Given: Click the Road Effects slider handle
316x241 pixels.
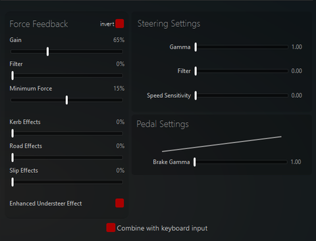Looking at the screenshot, I should pos(13,158).
